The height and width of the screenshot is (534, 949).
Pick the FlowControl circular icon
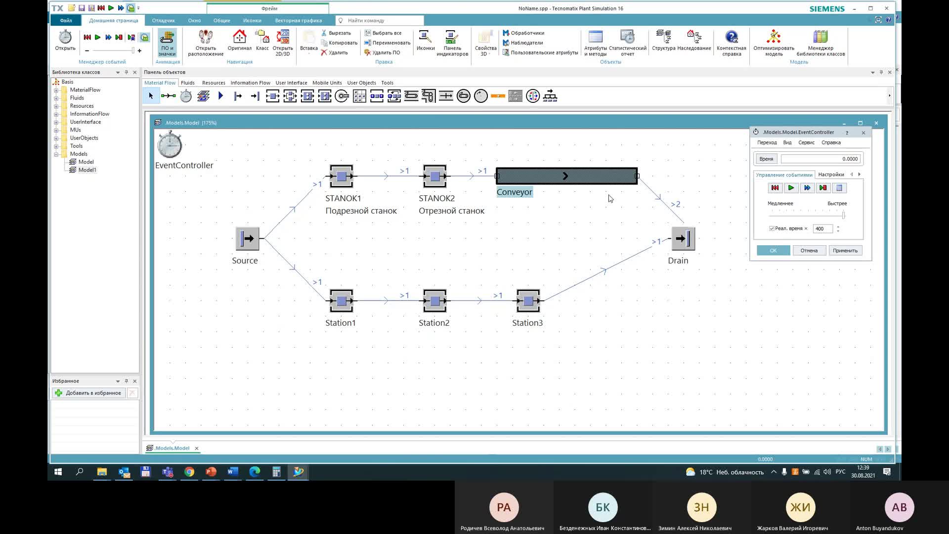[x=533, y=96]
